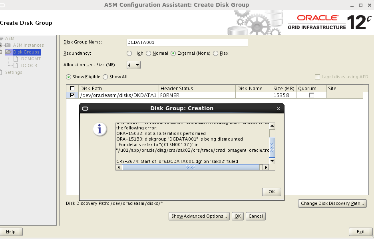Select Flex redundancy
This screenshot has width=374, height=240.
[x=215, y=53]
